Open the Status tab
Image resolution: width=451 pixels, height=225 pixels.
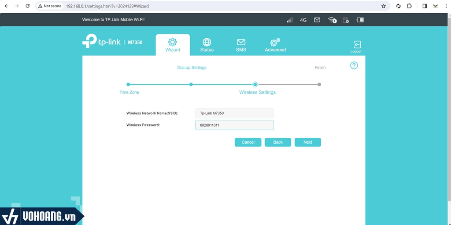click(x=207, y=45)
